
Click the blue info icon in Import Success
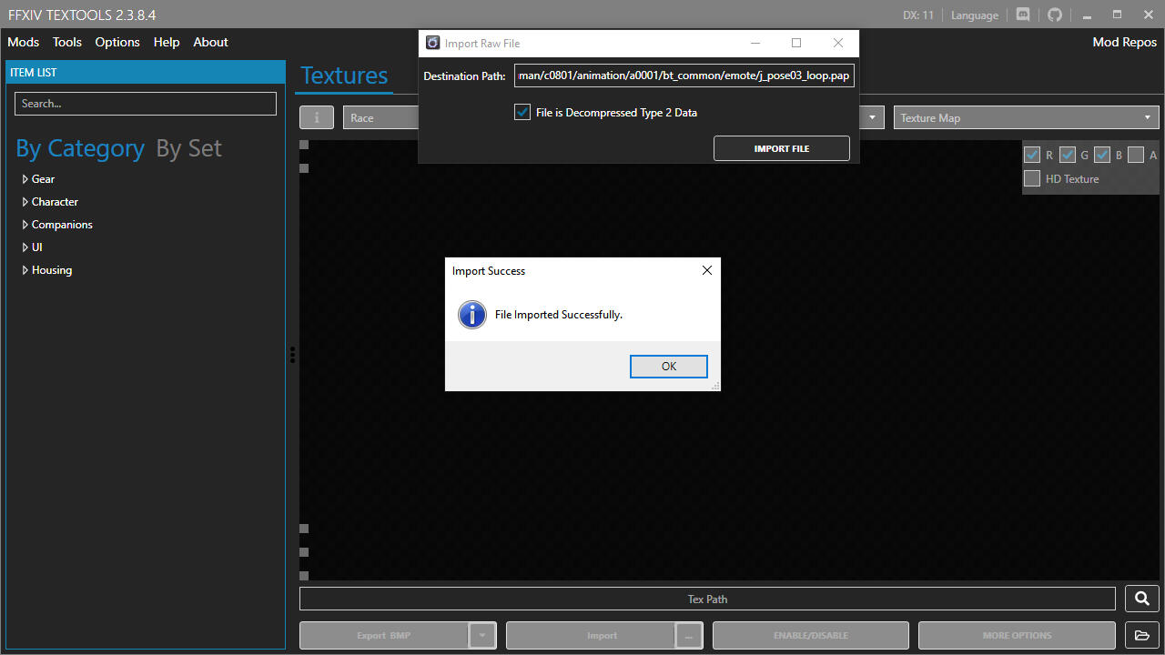[x=471, y=315]
